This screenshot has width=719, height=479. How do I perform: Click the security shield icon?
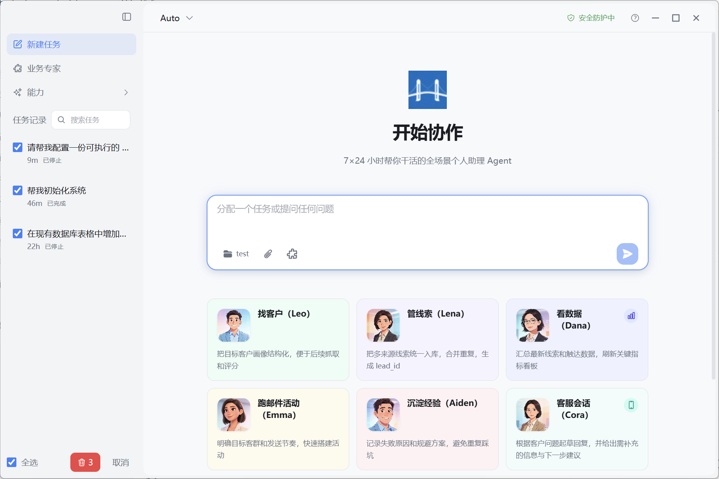point(571,18)
